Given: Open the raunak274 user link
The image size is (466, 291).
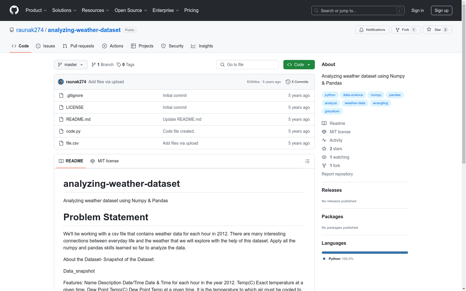Looking at the screenshot, I should (x=30, y=30).
